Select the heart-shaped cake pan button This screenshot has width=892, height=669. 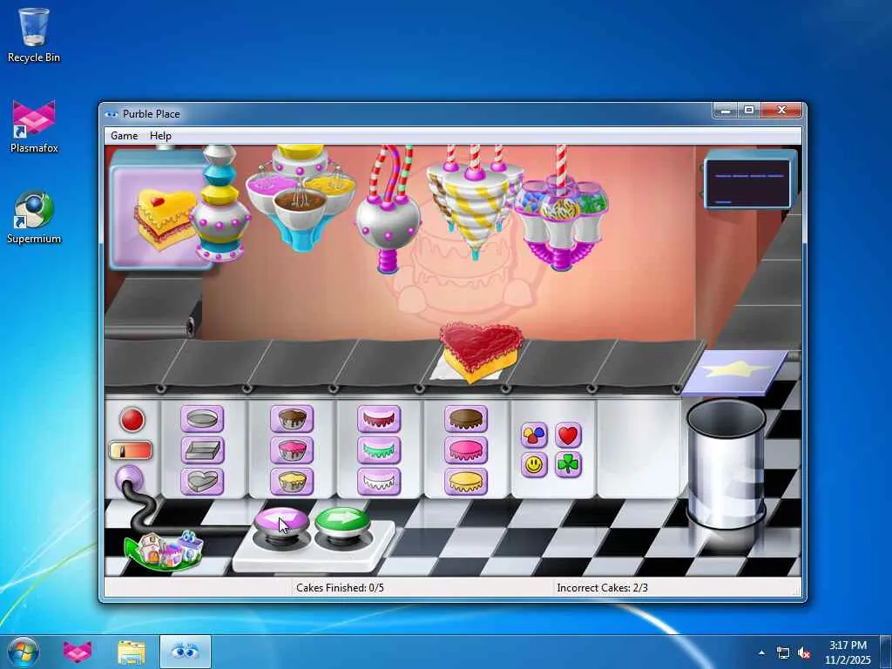click(202, 481)
